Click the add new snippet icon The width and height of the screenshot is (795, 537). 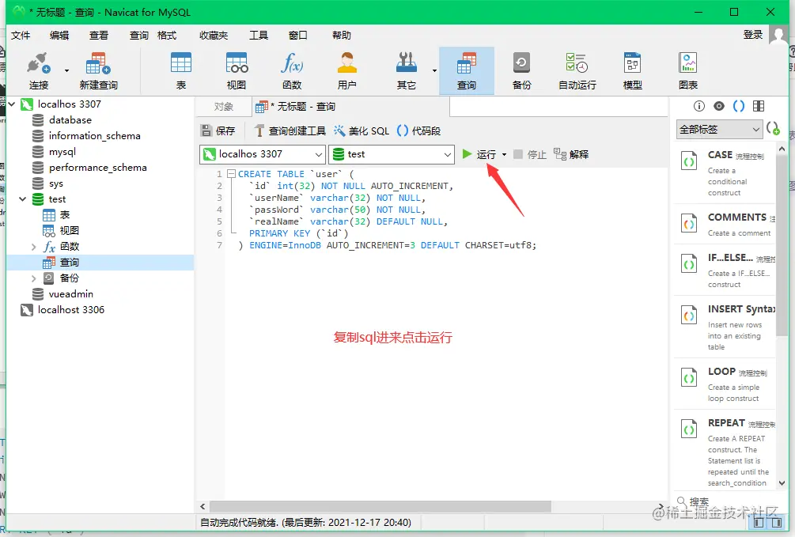click(773, 129)
